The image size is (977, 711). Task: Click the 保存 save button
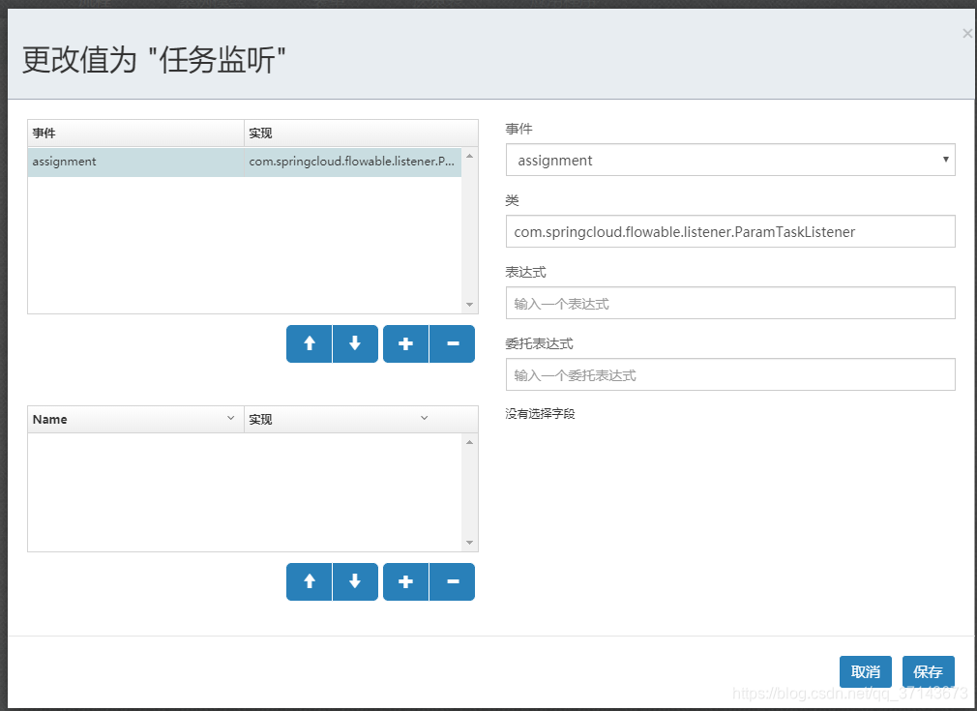pyautogui.click(x=929, y=671)
